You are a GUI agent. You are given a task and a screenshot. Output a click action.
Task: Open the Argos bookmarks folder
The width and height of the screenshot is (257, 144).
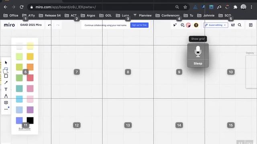point(88,16)
